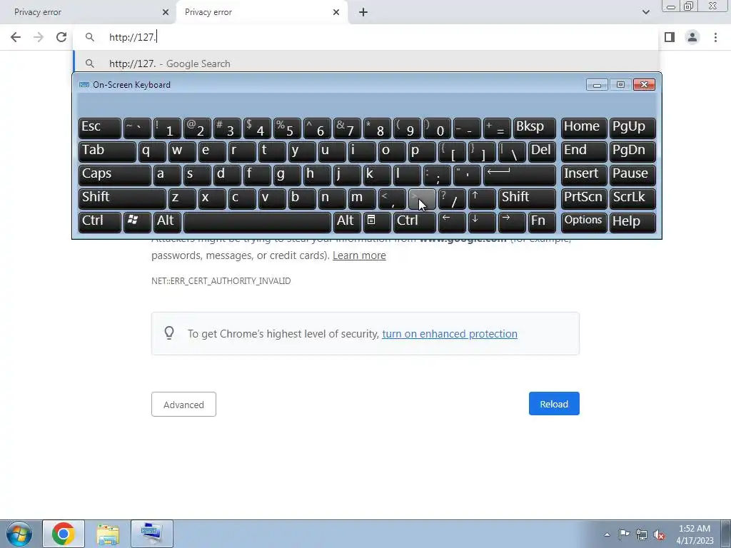The image size is (731, 548).
Task: Click the Enter key arrow icon
Action: (x=520, y=174)
